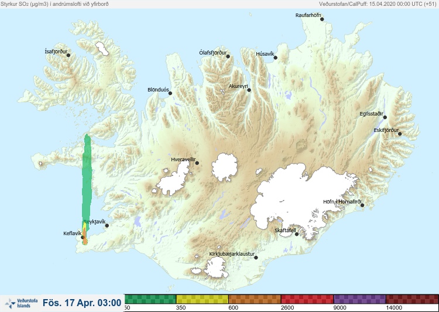The image size is (439, 312).
Task: Click the Blönduós marker dot
Action: click(x=170, y=93)
